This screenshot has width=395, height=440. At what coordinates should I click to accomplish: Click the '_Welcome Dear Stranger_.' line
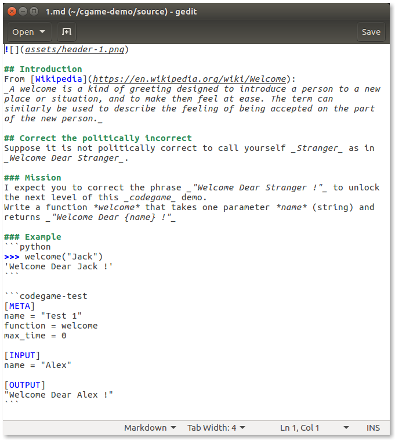point(67,158)
